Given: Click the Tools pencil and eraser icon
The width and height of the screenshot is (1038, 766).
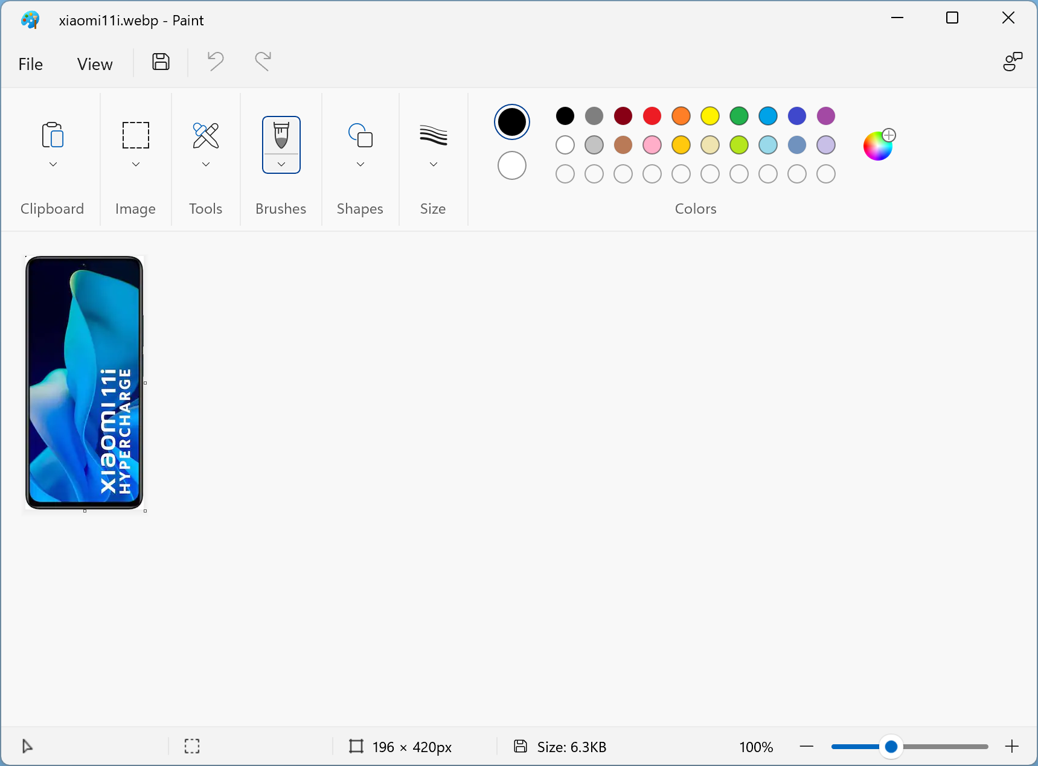Looking at the screenshot, I should pyautogui.click(x=206, y=135).
